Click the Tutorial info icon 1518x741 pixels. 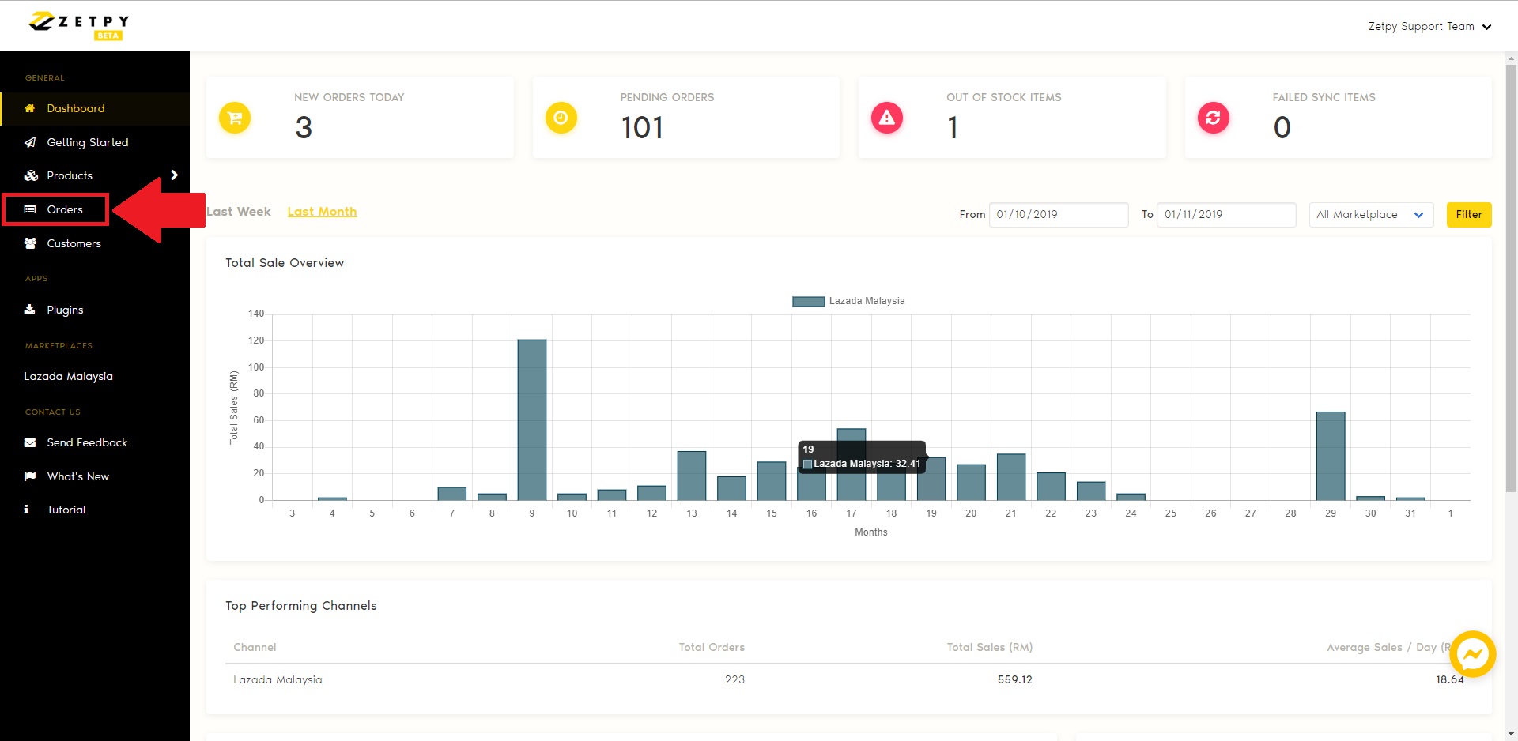[x=26, y=510]
